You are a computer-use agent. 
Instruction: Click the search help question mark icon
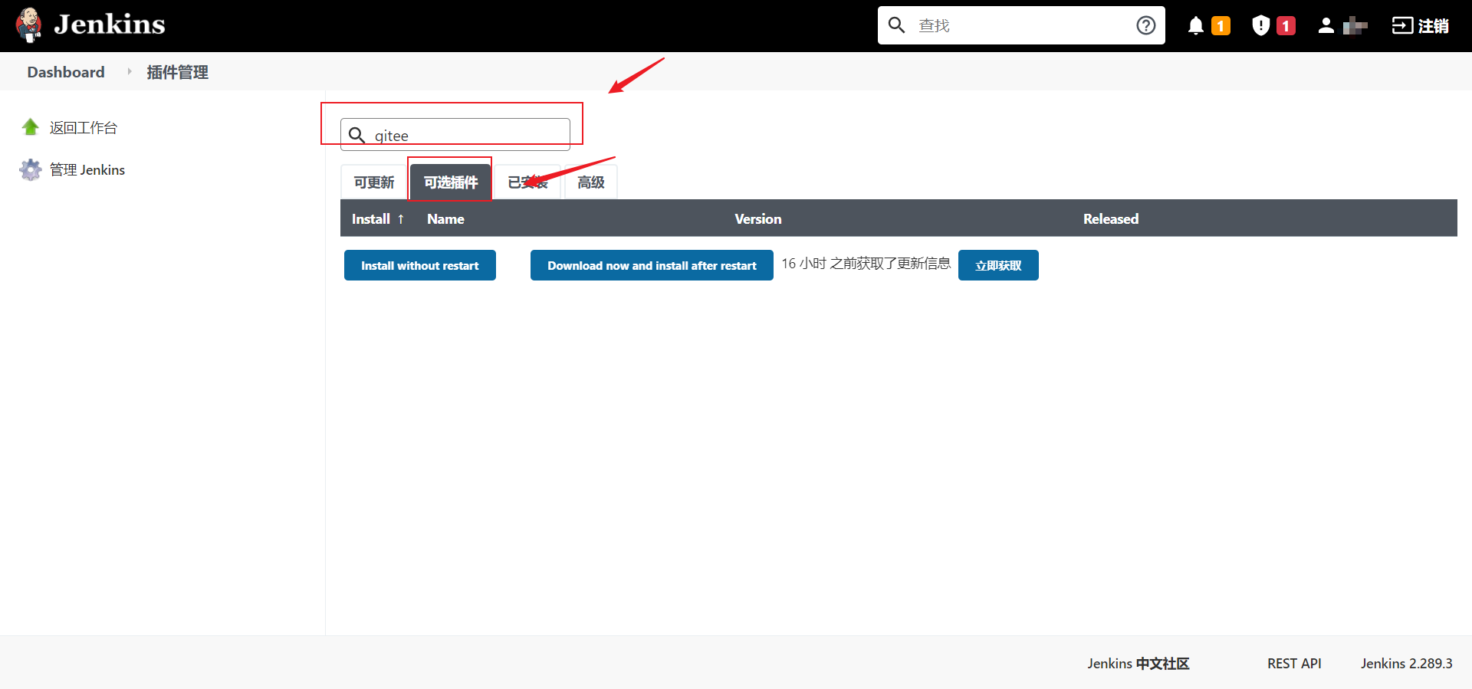(x=1145, y=25)
